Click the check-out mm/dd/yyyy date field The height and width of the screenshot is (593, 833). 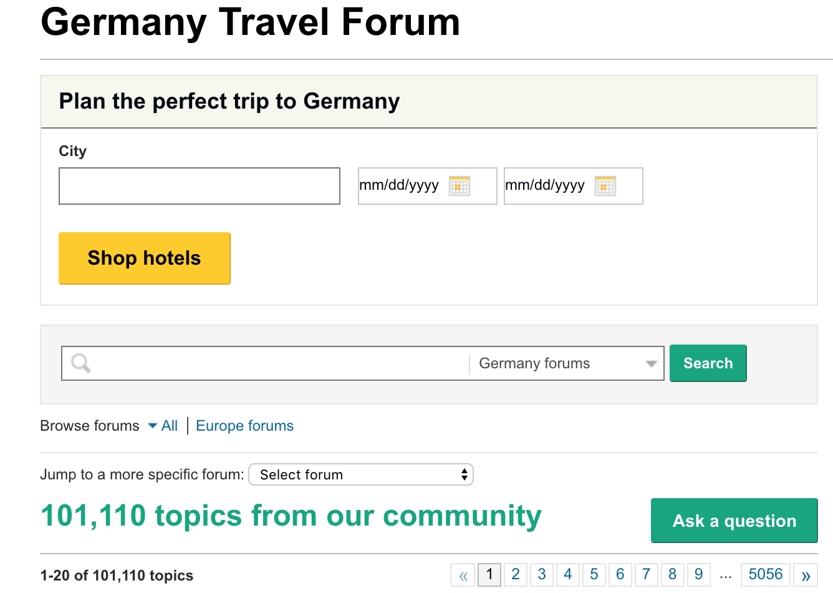click(x=546, y=186)
